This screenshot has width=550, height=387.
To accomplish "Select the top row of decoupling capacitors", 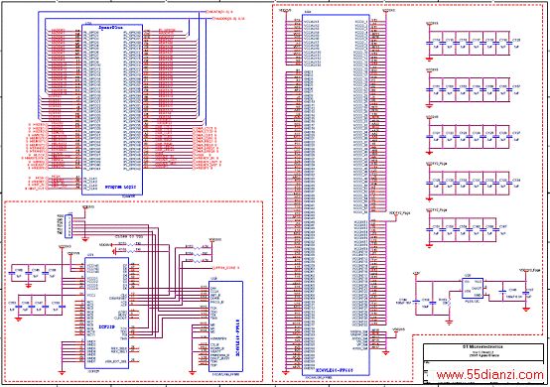I will (473, 43).
